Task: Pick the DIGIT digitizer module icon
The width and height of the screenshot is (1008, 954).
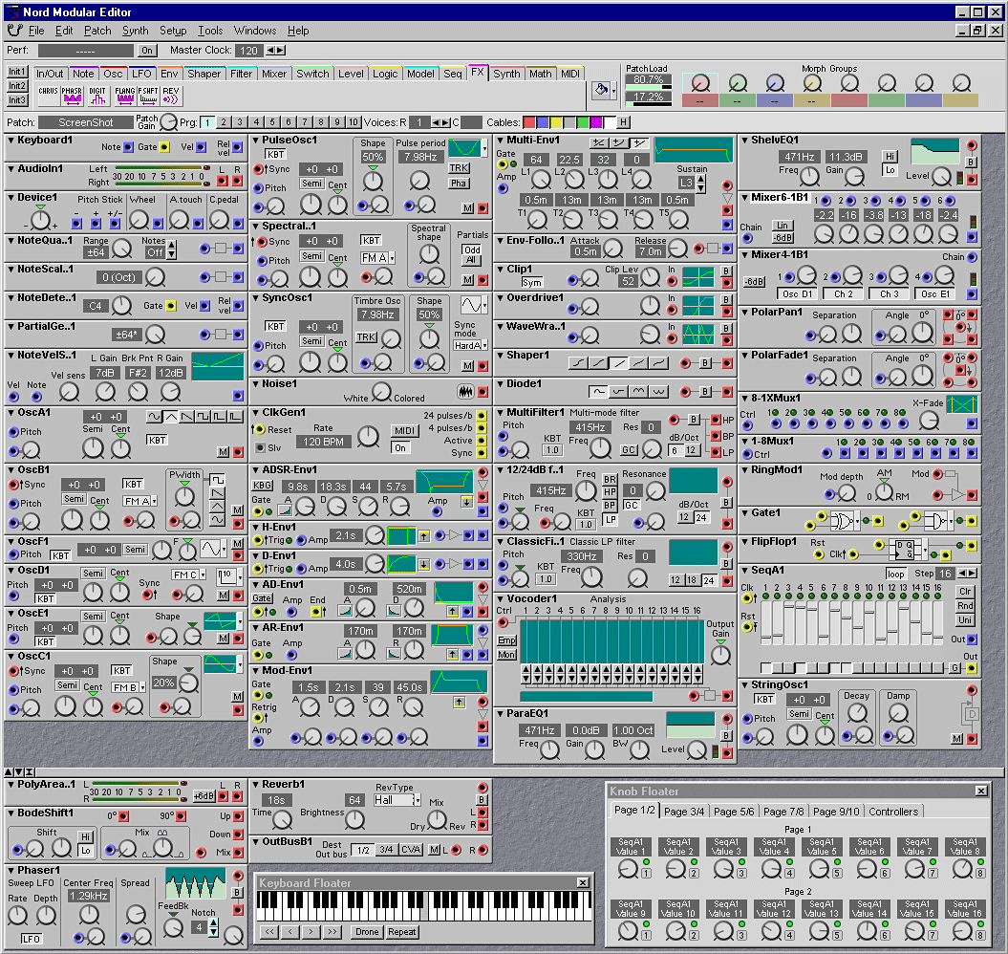Action: click(x=97, y=96)
